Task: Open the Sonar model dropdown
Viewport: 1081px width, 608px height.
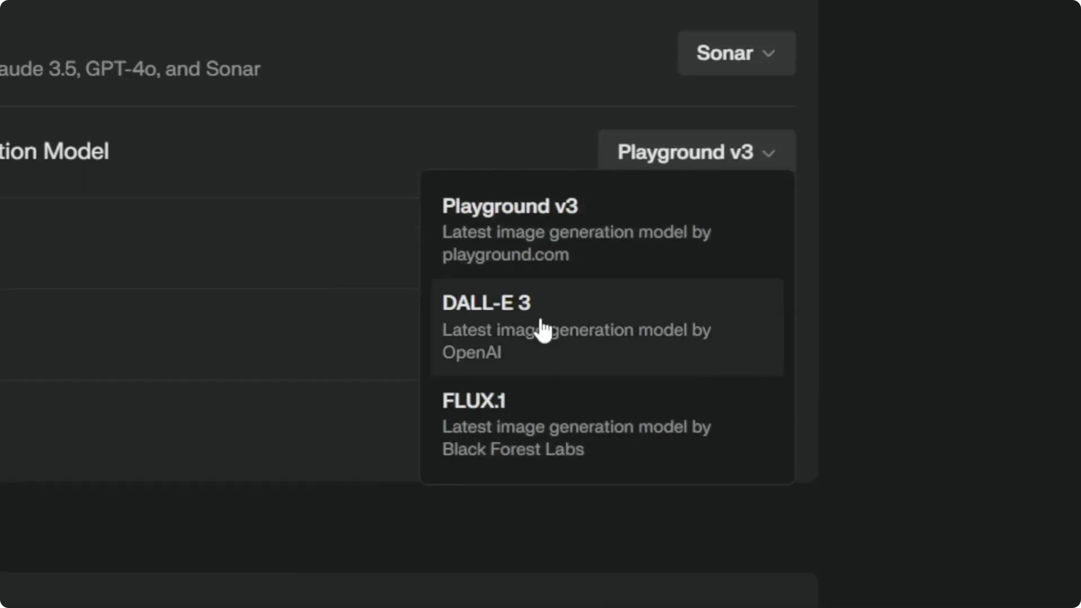Action: click(736, 53)
